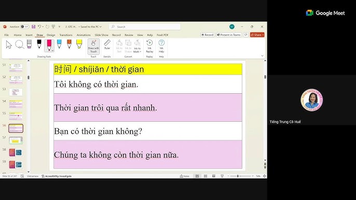Switch to the Transitions tab

coord(66,35)
